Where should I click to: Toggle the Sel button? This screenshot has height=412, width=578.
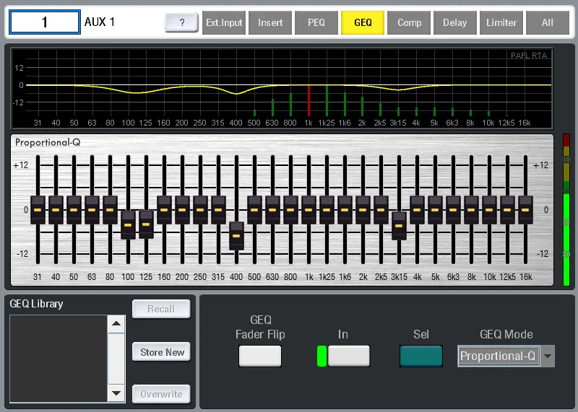tap(421, 356)
